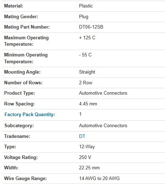The width and height of the screenshot is (165, 184).
Task: Click the Material label
Action: pos(14,6)
